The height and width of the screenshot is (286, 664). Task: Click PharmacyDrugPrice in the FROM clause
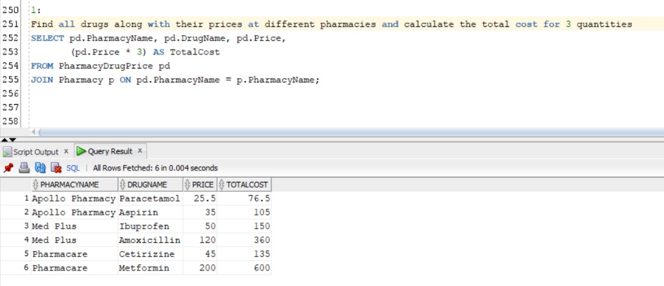[106, 66]
